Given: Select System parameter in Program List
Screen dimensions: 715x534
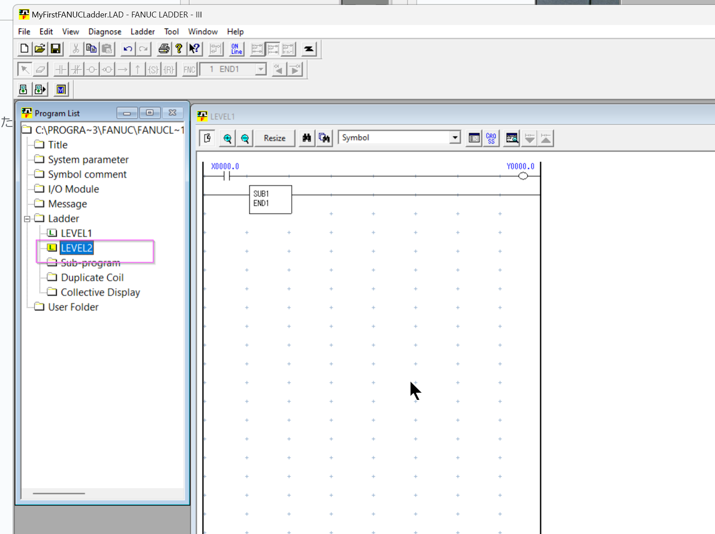Looking at the screenshot, I should coord(88,160).
